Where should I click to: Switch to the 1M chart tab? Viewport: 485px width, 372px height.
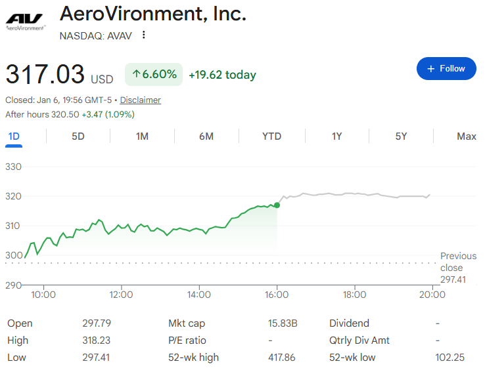(x=143, y=136)
